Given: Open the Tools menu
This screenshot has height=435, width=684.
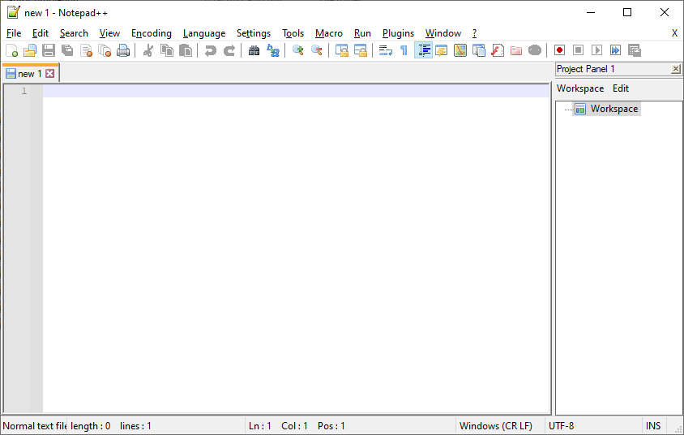Looking at the screenshot, I should click(x=293, y=33).
